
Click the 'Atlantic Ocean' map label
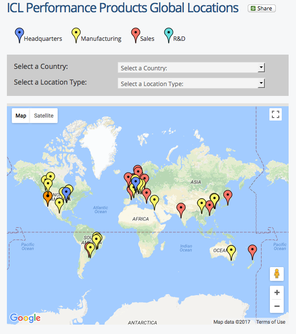click(x=100, y=210)
